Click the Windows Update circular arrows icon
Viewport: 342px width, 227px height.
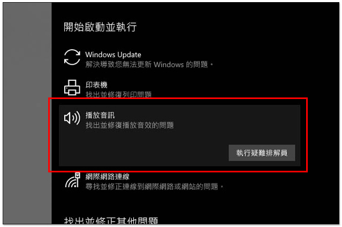72,57
